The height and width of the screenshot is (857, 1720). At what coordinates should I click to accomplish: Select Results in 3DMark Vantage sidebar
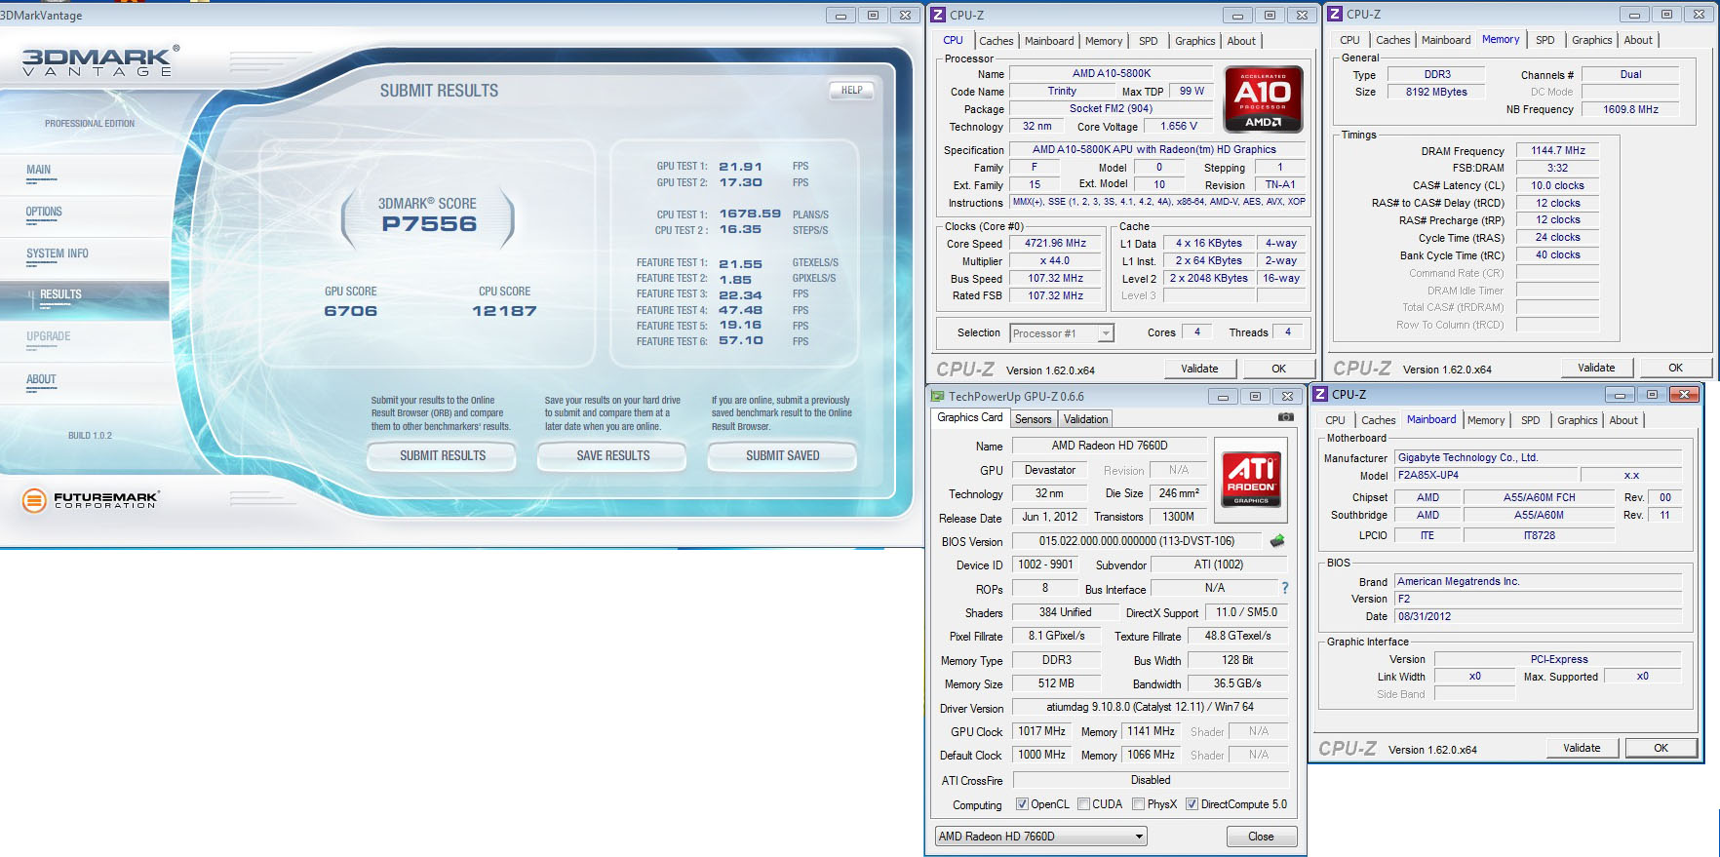tap(60, 294)
